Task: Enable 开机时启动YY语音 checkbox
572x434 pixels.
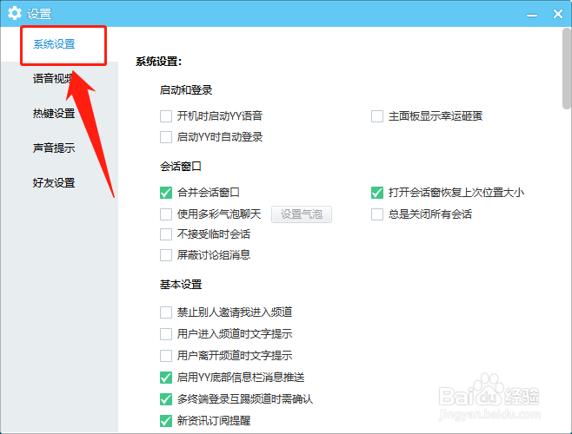Action: point(166,116)
